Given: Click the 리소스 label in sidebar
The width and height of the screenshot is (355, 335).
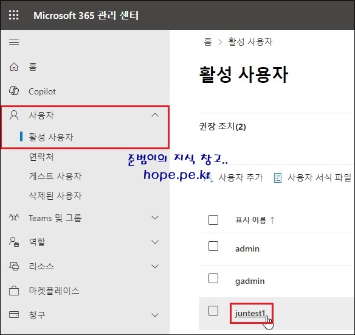Looking at the screenshot, I should [x=41, y=266].
